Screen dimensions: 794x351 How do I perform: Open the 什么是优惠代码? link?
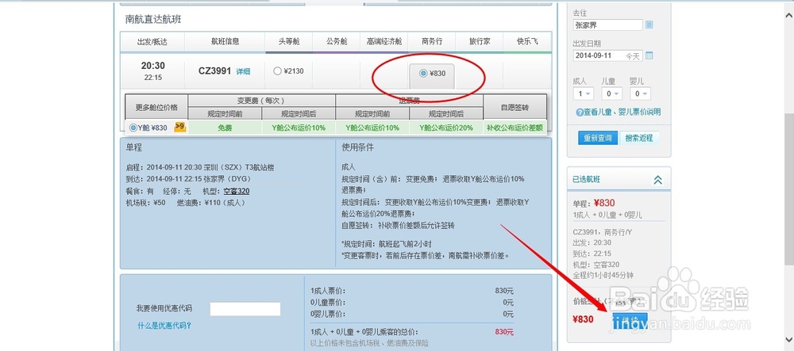164,326
